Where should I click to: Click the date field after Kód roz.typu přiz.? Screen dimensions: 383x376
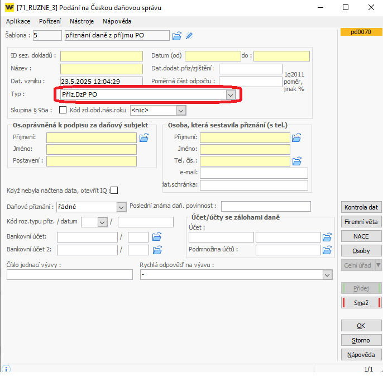(146, 222)
